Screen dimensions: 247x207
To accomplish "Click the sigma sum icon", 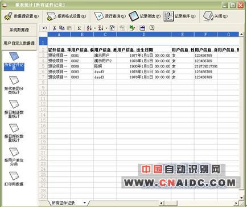I will pyautogui.click(x=79, y=28).
